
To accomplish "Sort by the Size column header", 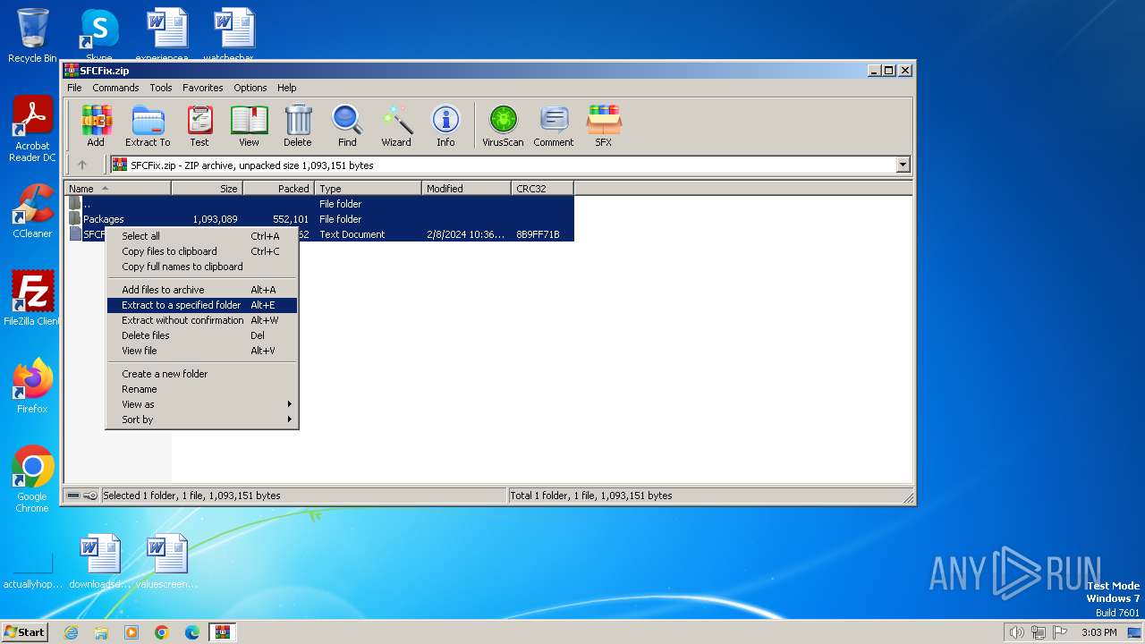I will point(208,189).
